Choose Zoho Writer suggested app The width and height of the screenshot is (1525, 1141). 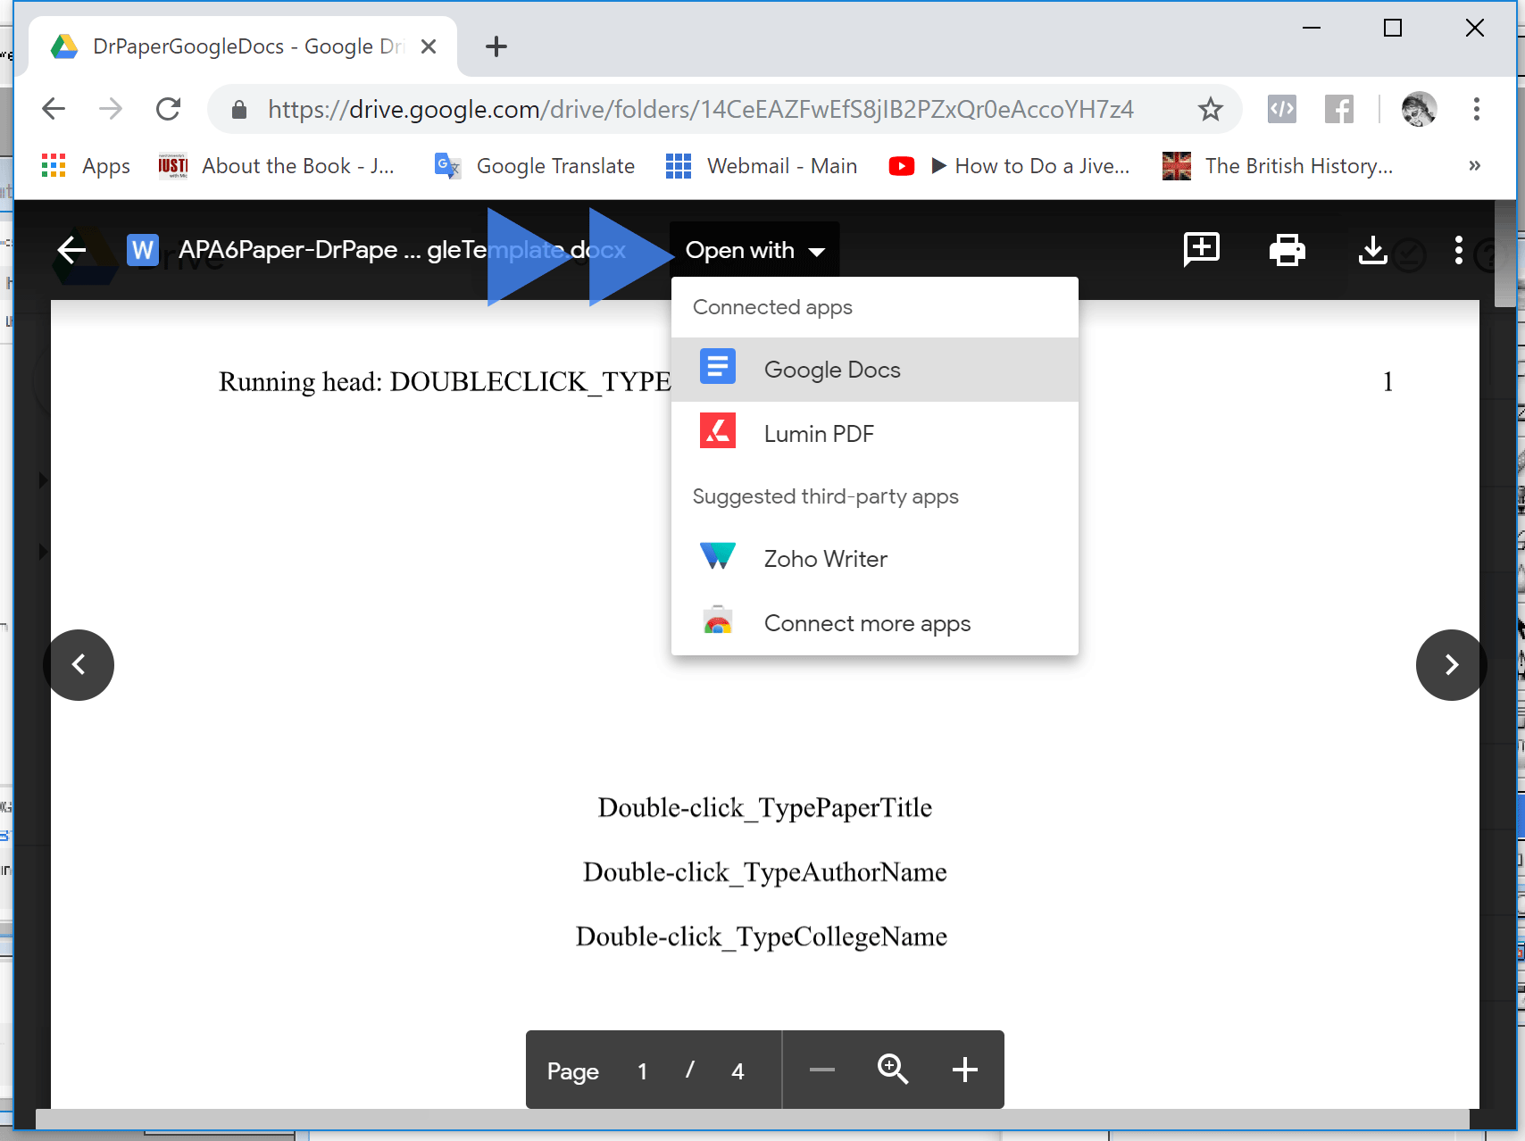click(x=825, y=558)
